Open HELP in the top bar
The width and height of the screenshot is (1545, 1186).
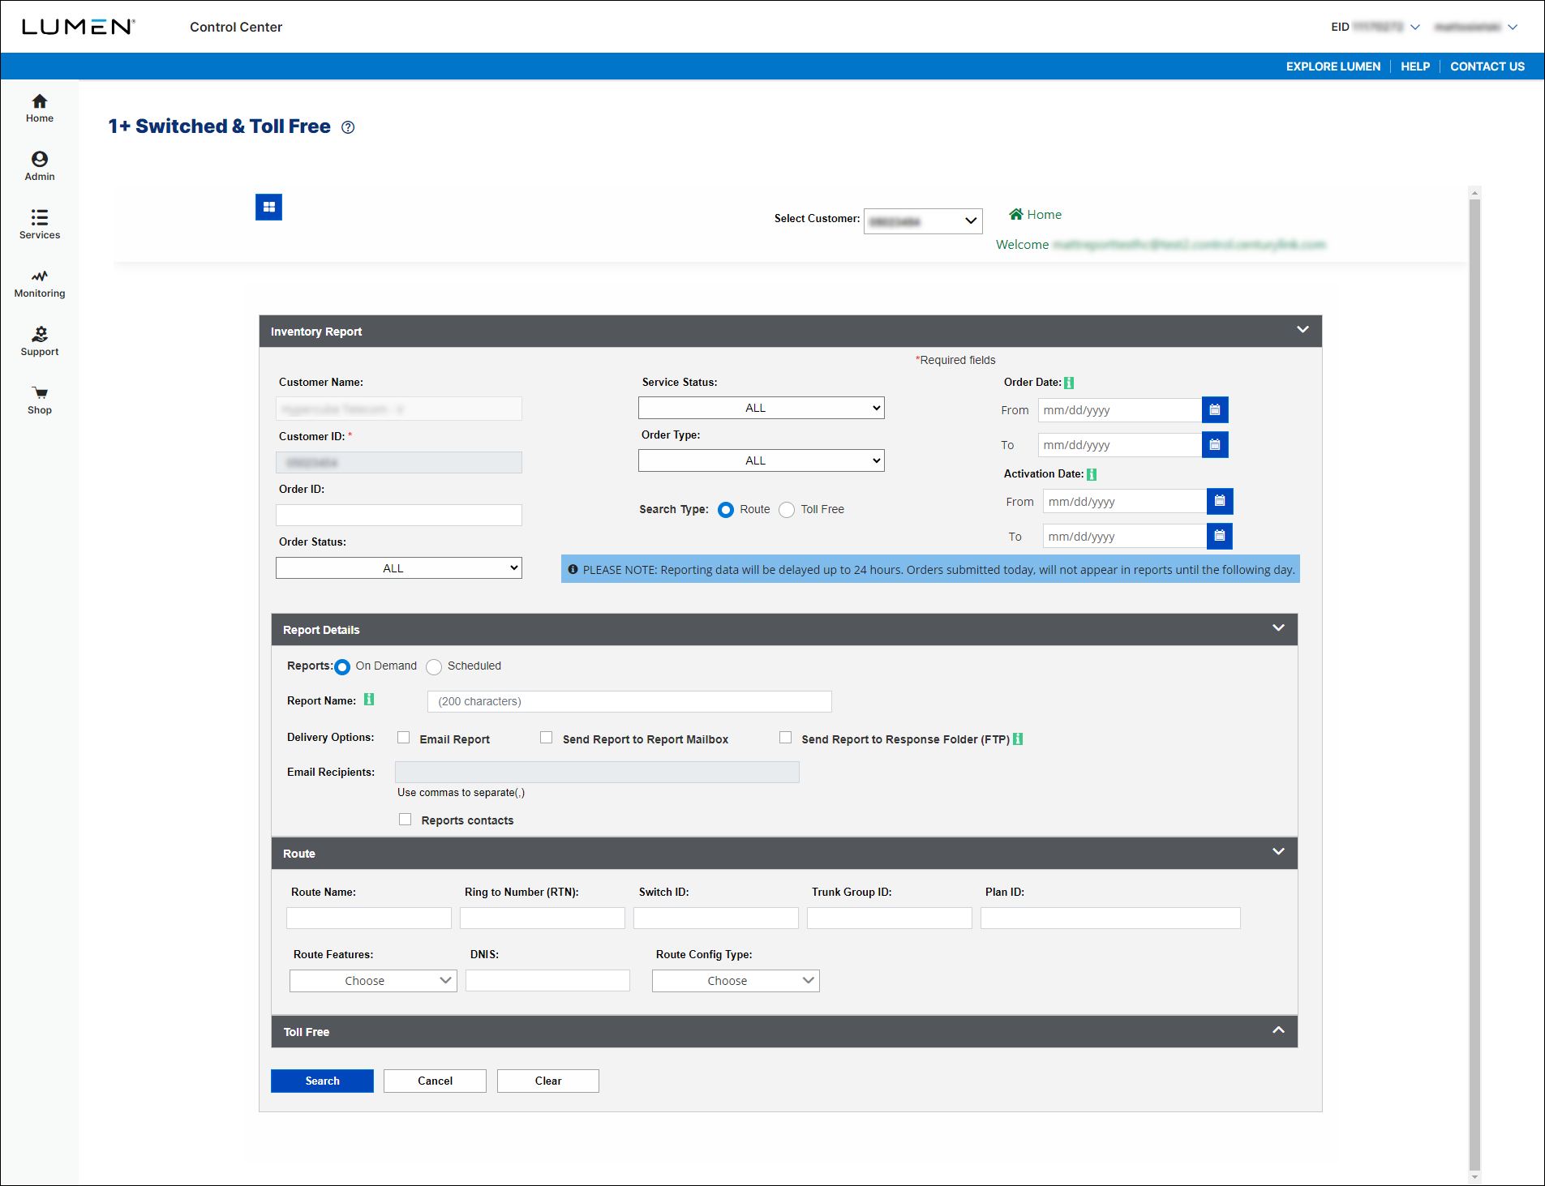1414,66
